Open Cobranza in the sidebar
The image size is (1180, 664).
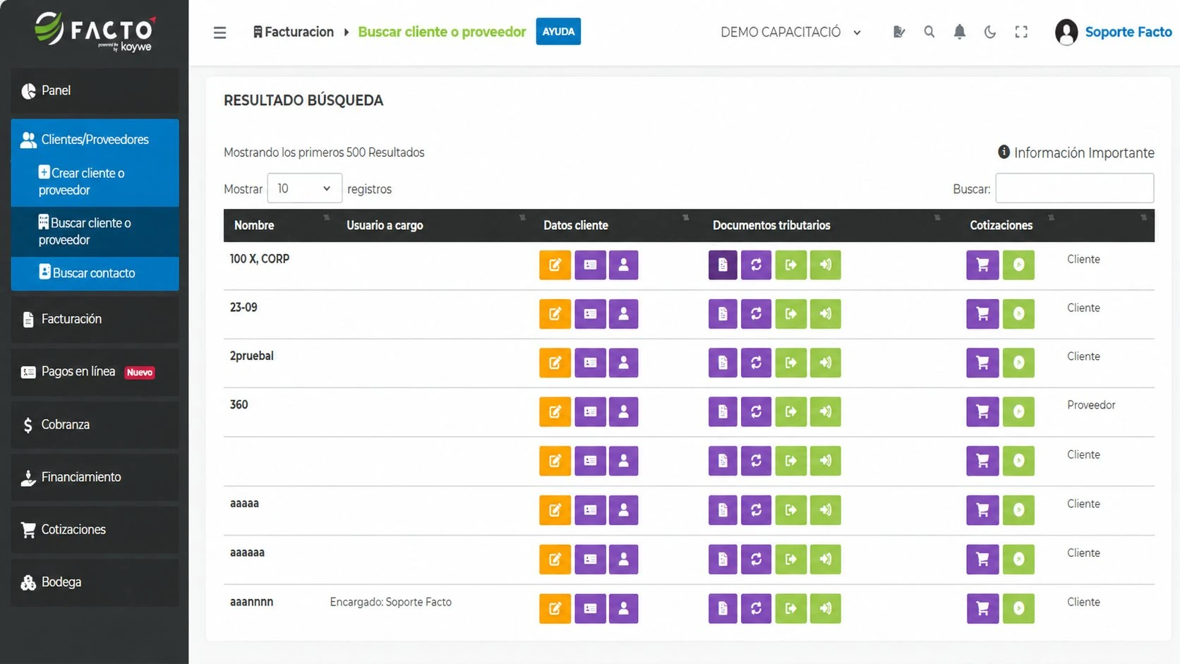95,425
